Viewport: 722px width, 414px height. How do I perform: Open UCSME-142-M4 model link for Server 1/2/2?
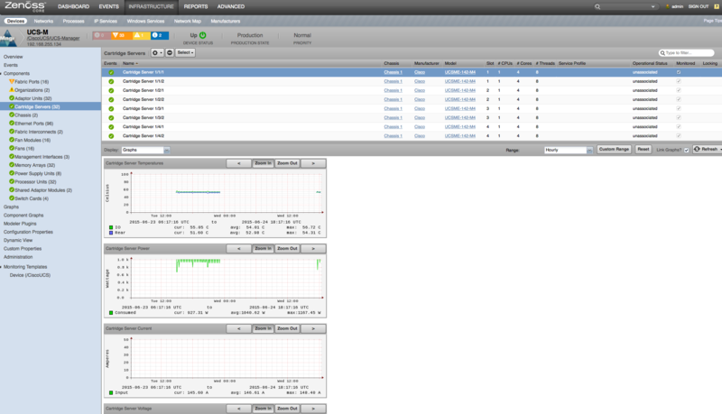pyautogui.click(x=460, y=99)
